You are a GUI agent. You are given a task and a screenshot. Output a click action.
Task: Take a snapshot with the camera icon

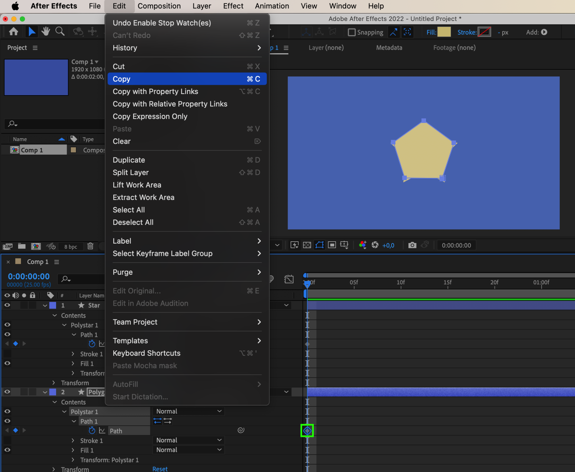412,245
